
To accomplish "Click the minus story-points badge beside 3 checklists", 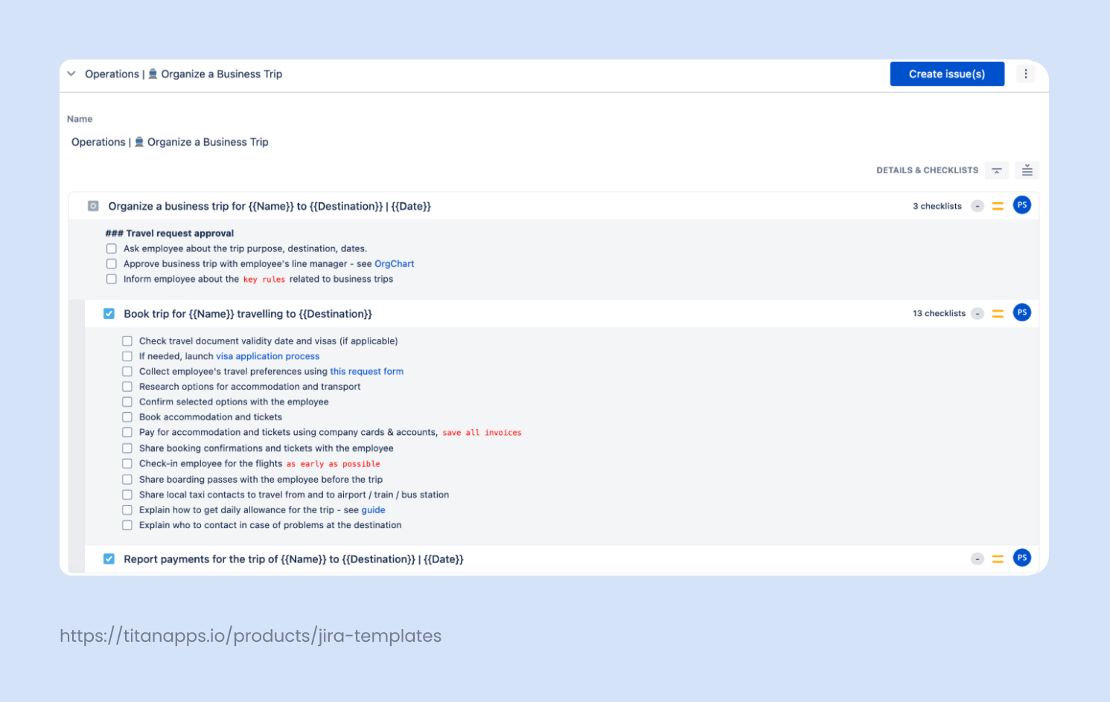I will tap(977, 206).
